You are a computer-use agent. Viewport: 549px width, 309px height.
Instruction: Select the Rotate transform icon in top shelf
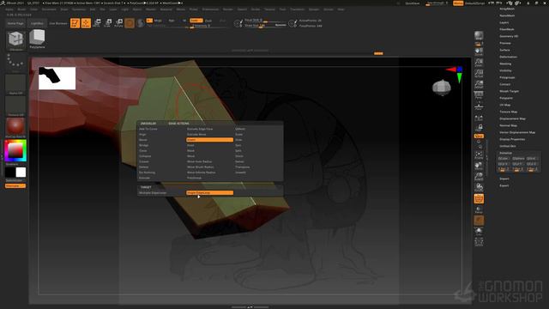[118, 23]
